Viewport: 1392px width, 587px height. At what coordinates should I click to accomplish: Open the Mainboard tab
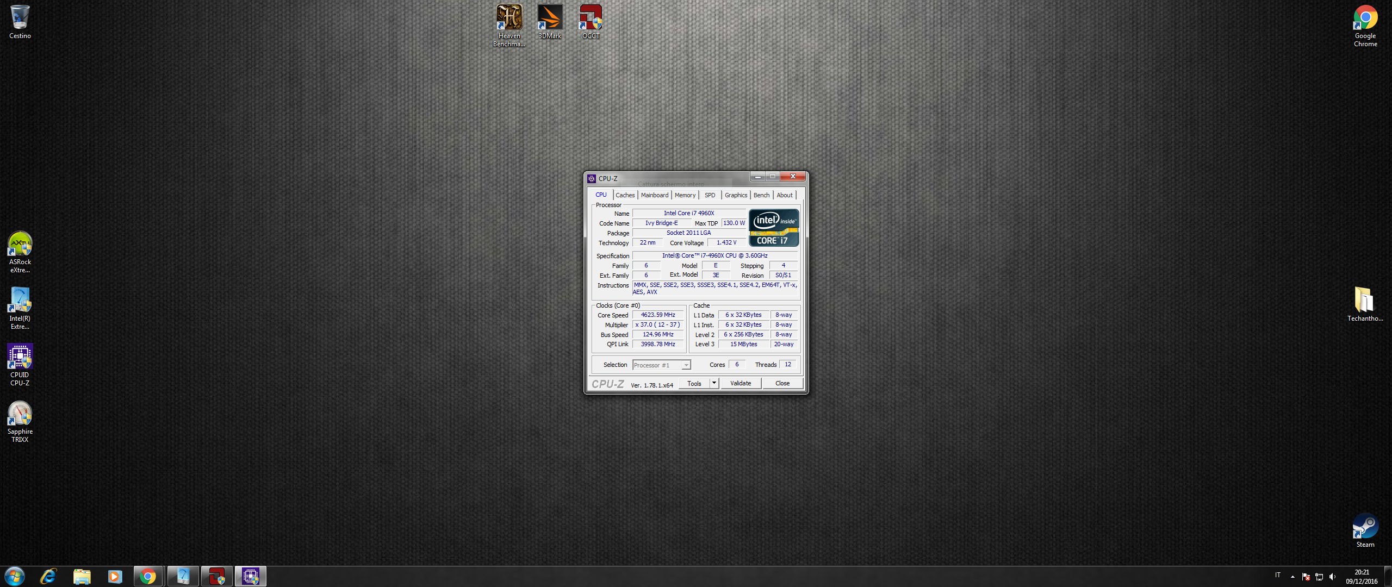(655, 195)
